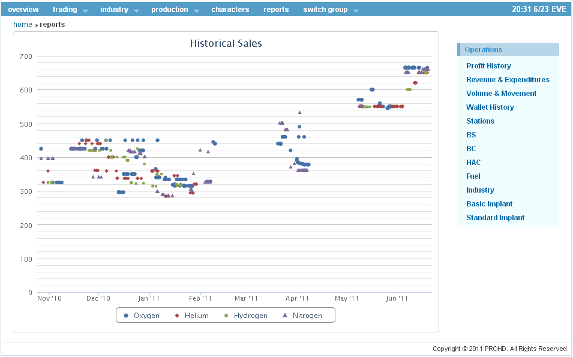The height and width of the screenshot is (357, 573).
Task: Open the overview menu item
Action: tap(23, 10)
